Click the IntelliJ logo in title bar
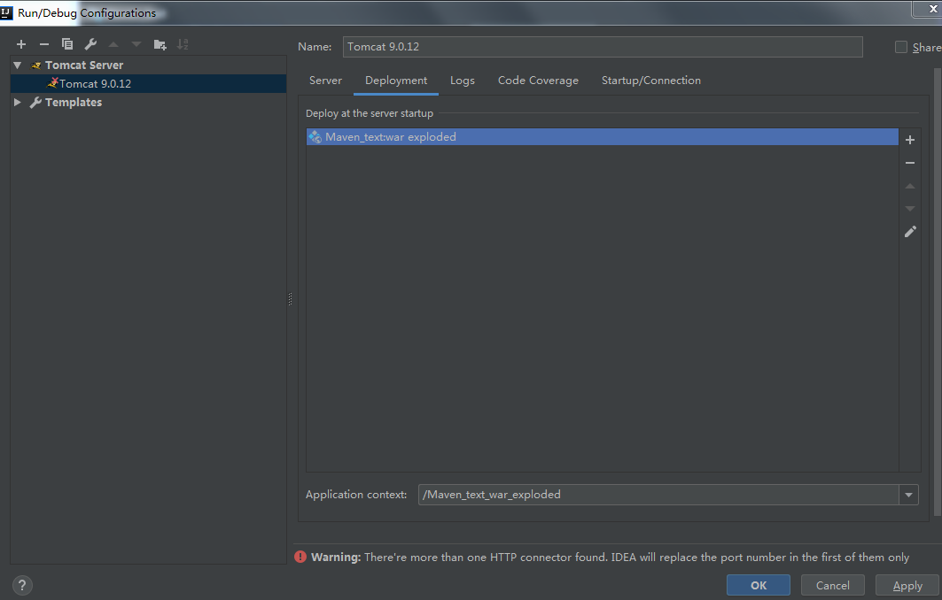Image resolution: width=942 pixels, height=600 pixels. pos(6,12)
